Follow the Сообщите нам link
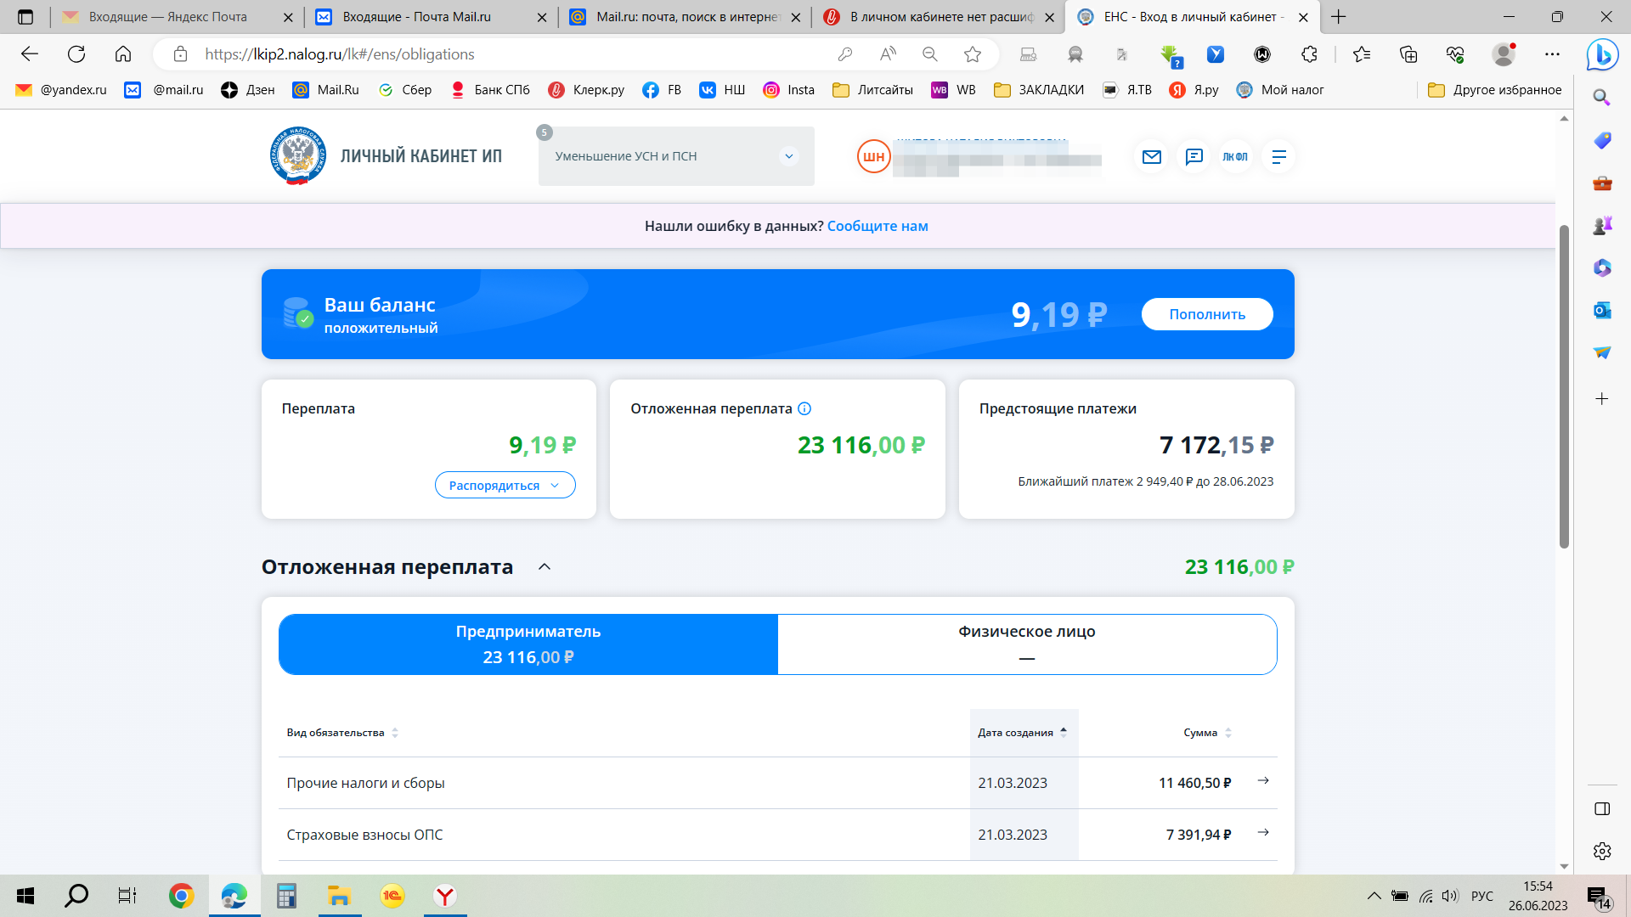 pos(877,226)
